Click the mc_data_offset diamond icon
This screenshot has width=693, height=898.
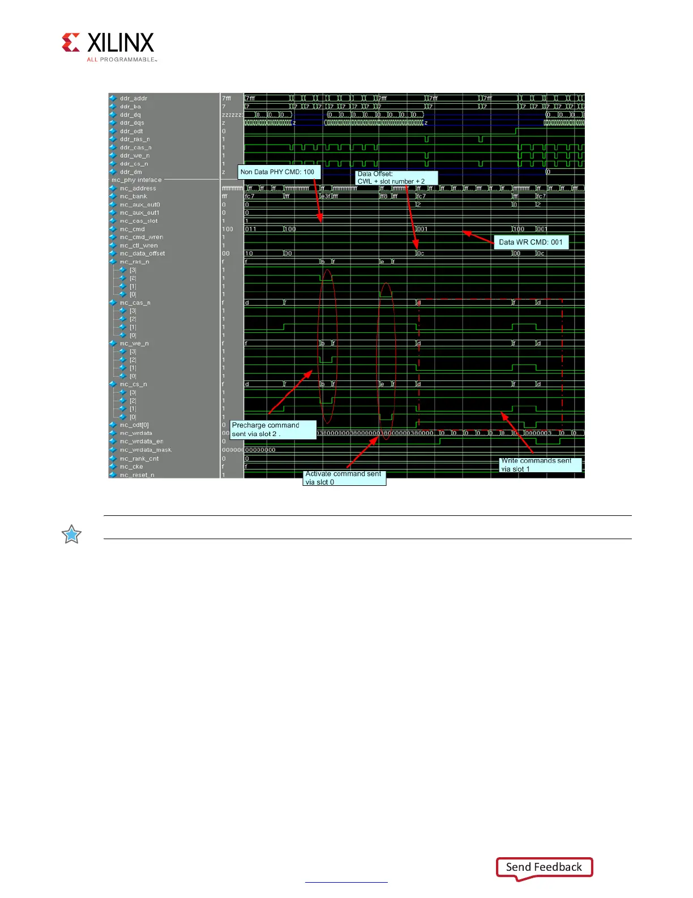pos(113,253)
